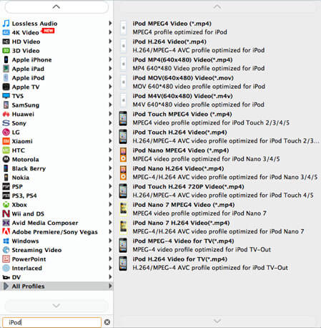
Task: Click the Xiaomi orange logo icon
Action: coord(6,141)
